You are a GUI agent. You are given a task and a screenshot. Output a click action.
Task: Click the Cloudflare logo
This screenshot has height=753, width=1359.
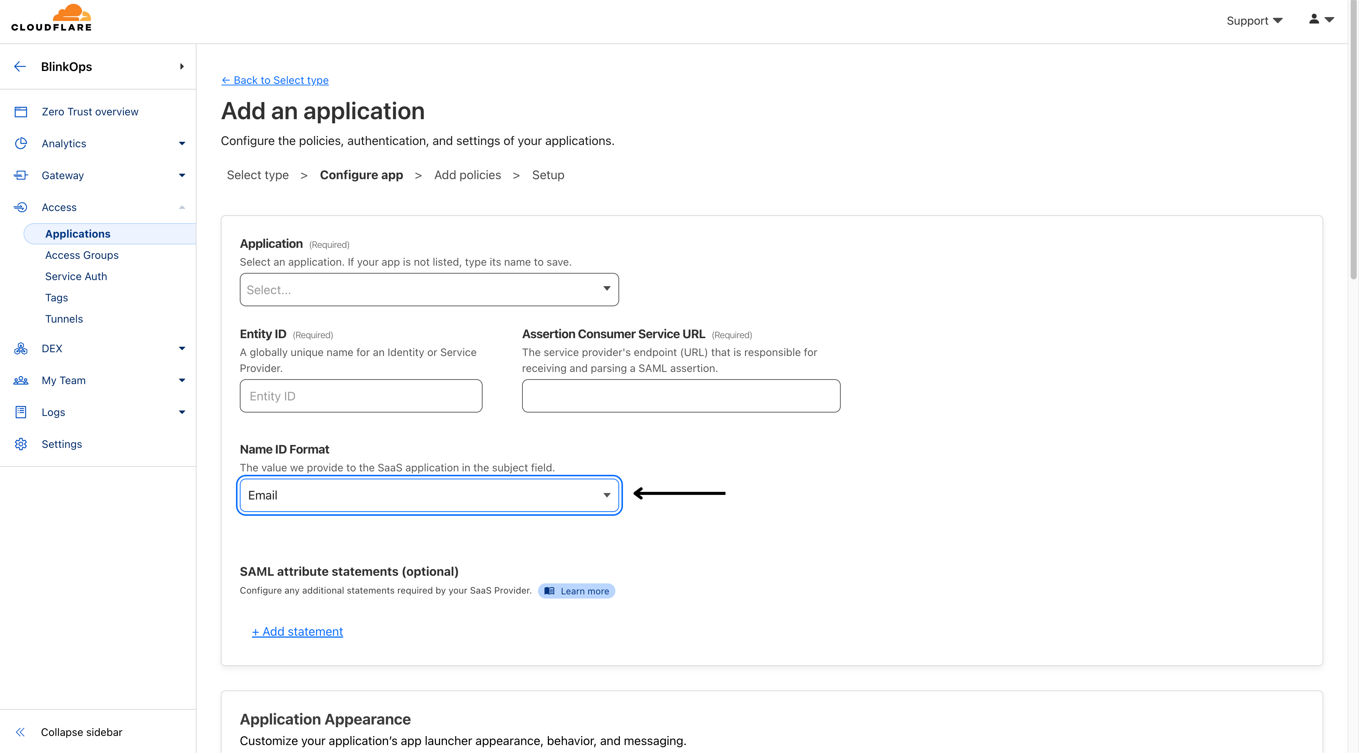click(51, 18)
